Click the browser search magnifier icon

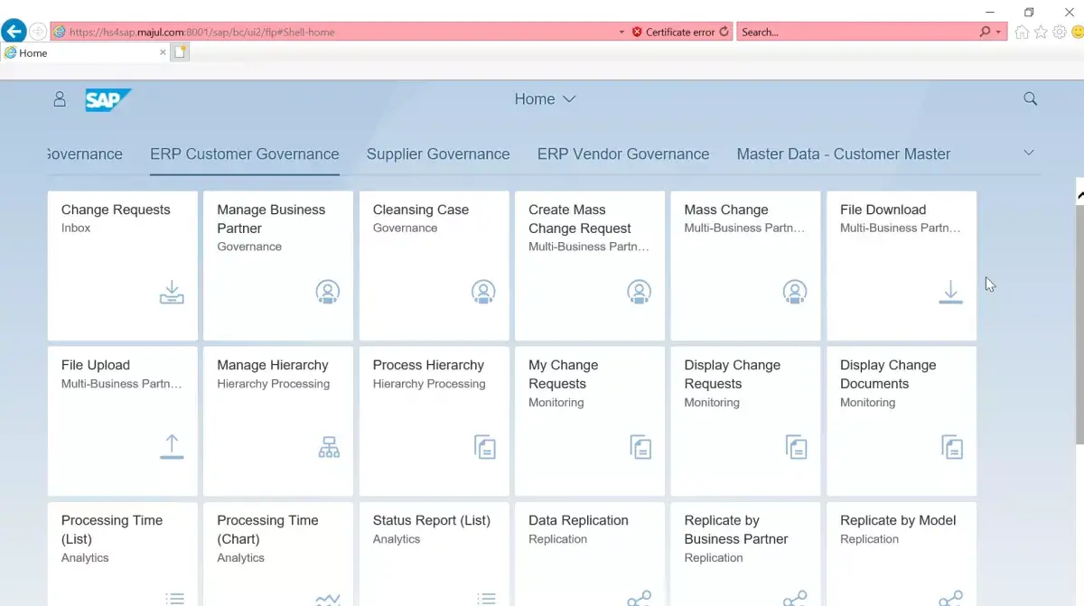[986, 32]
